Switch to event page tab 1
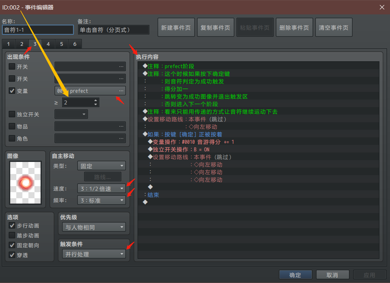This screenshot has width=390, height=283. coord(8,44)
